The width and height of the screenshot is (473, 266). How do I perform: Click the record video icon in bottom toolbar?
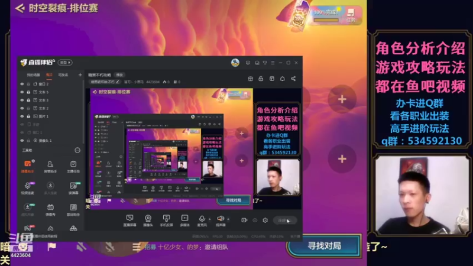[x=244, y=220]
